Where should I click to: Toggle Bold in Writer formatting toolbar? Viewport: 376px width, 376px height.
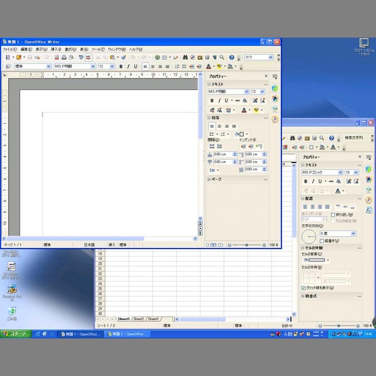(121, 66)
